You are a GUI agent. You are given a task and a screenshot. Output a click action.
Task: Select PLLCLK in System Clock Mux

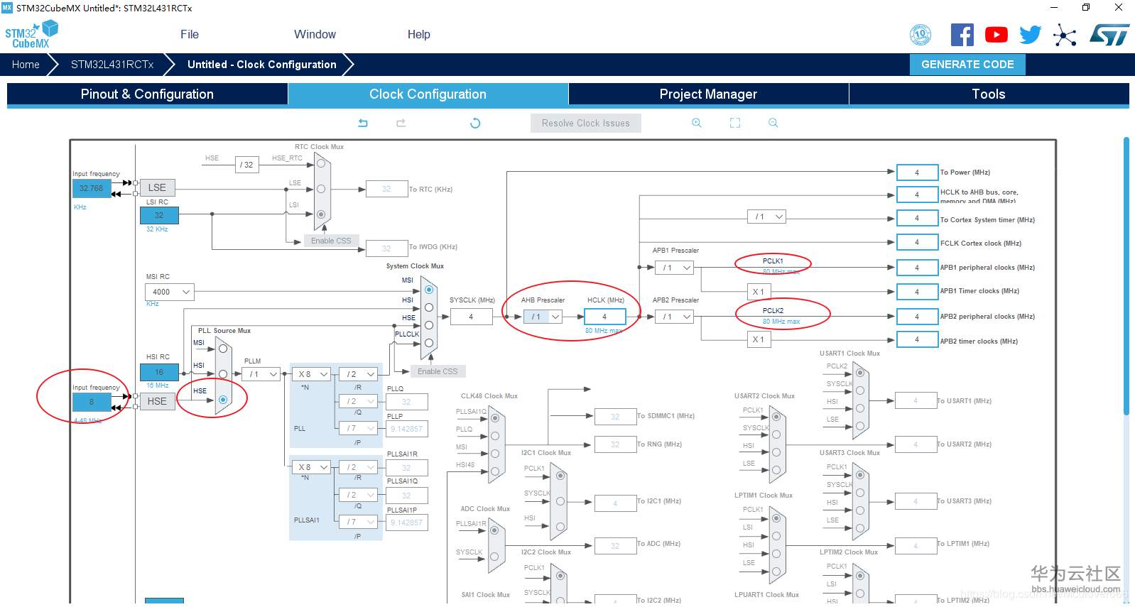(x=429, y=343)
